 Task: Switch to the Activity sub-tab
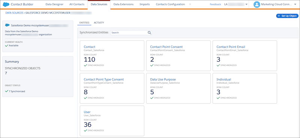[x=99, y=22]
